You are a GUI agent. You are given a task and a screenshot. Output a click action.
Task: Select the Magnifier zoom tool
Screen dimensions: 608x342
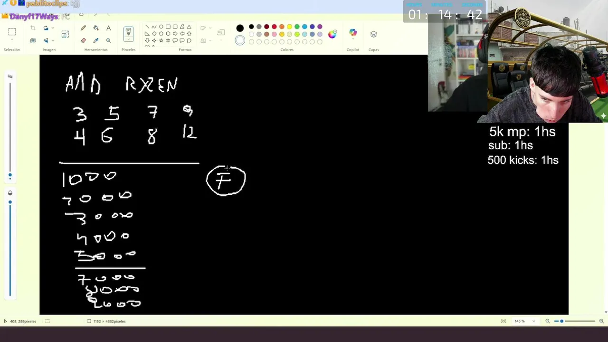(x=108, y=40)
